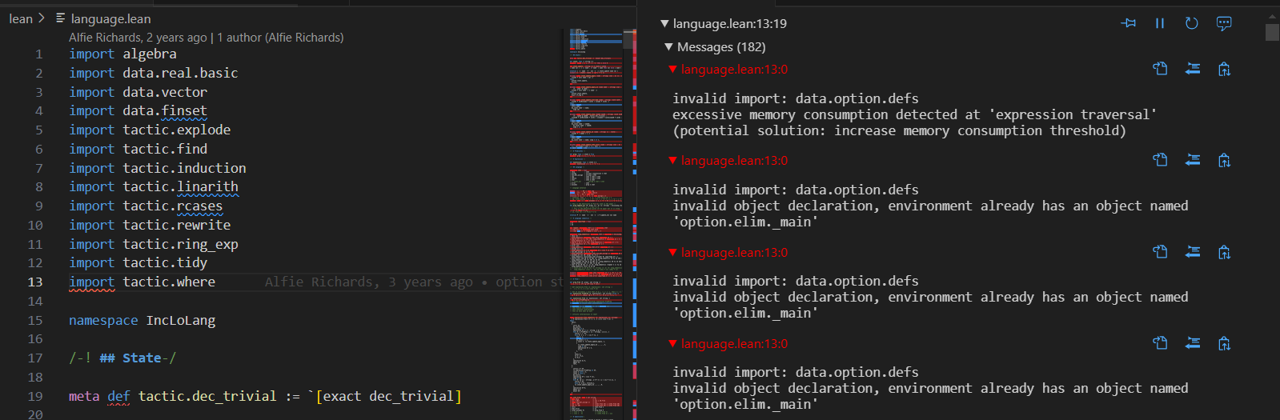Collapse the language.lean:13:19 section

(664, 24)
